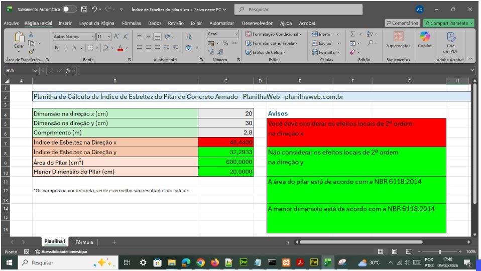Viewport: 481px width, 271px height.
Task: Click the Compartilhamento button
Action: coord(448,23)
